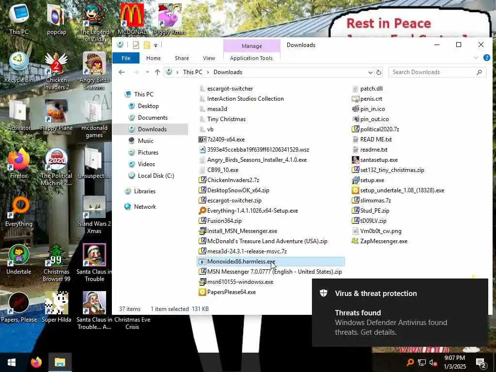This screenshot has width=496, height=372.
Task: Click the Firefox taskbar icon
Action: coord(36,362)
